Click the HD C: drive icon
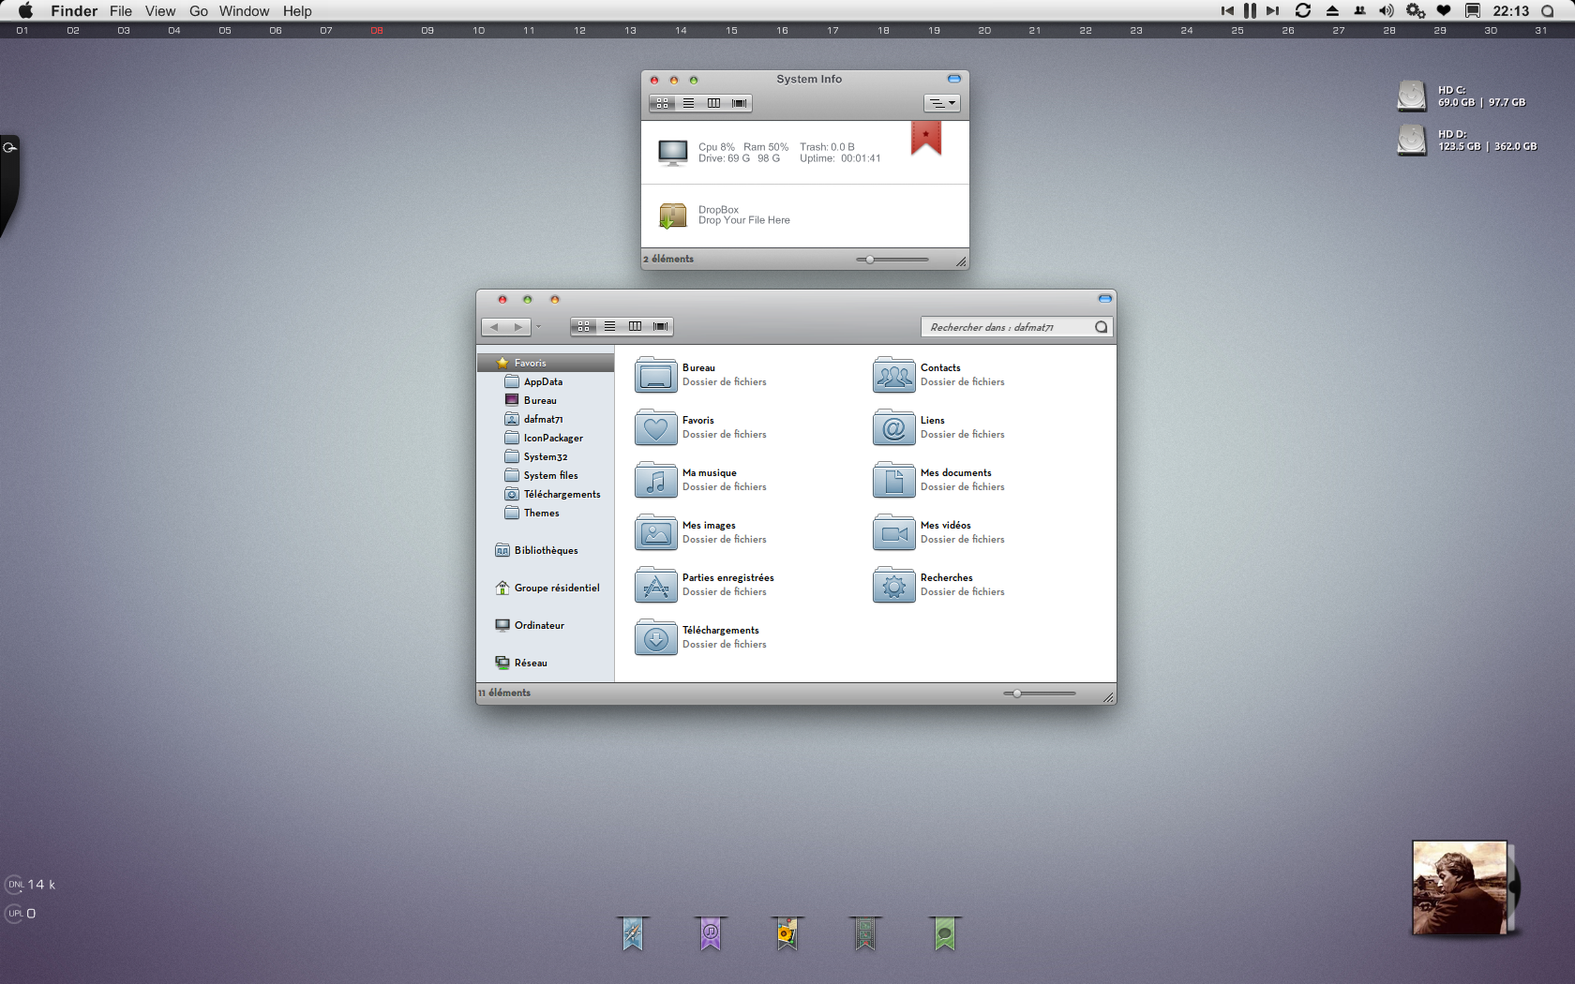 1412,96
